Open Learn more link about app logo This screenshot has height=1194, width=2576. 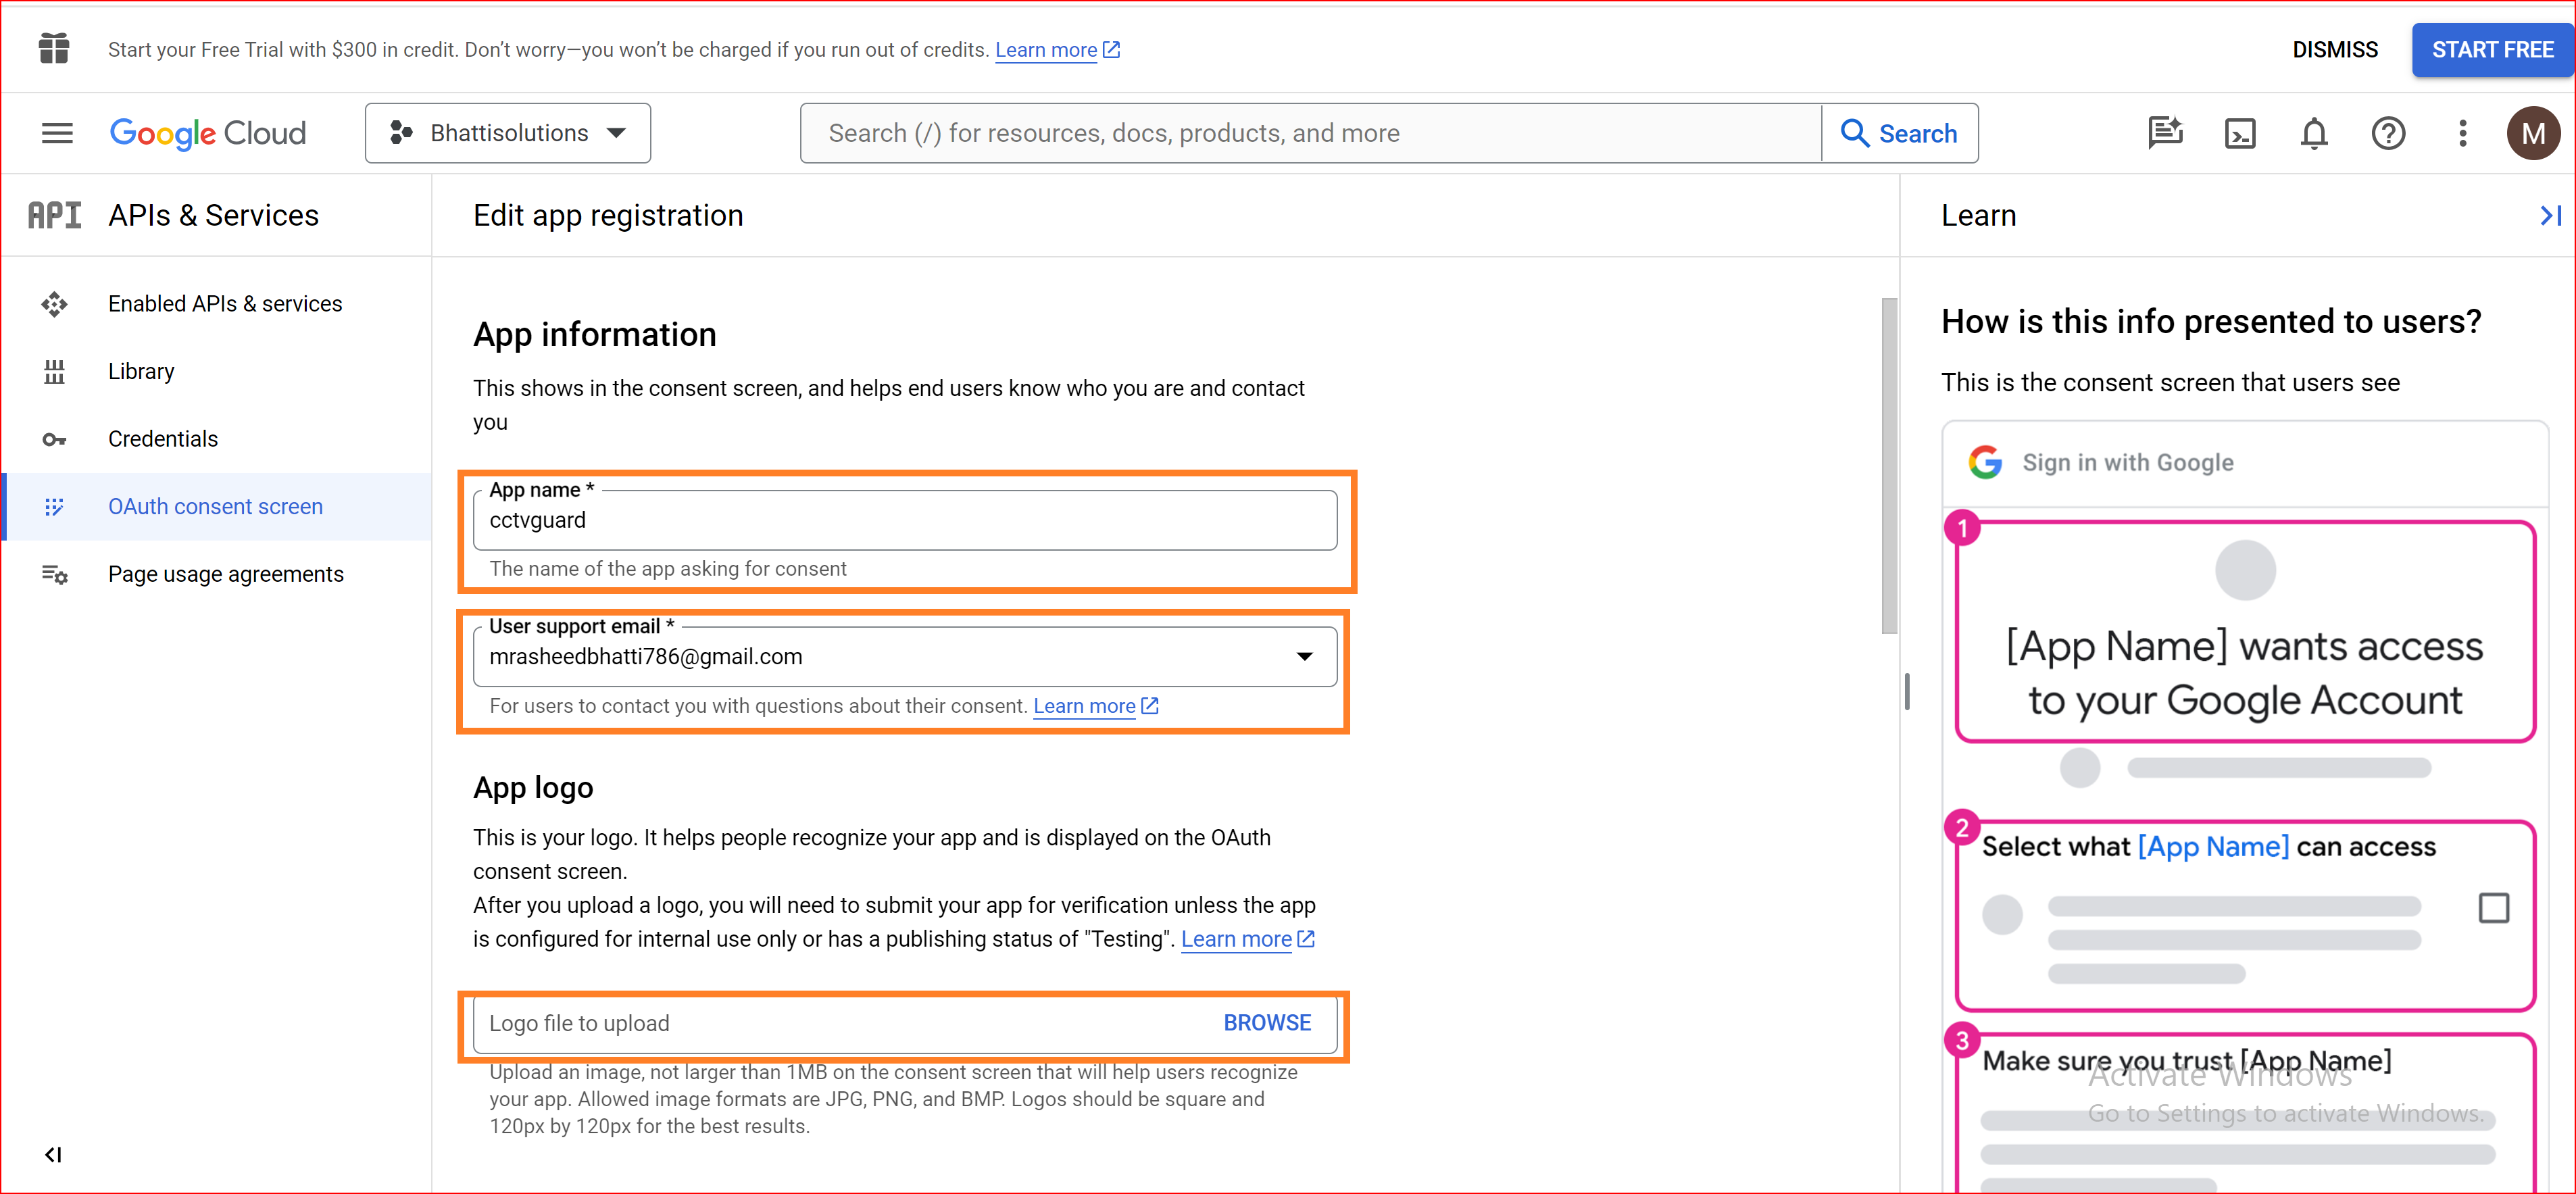[1247, 939]
